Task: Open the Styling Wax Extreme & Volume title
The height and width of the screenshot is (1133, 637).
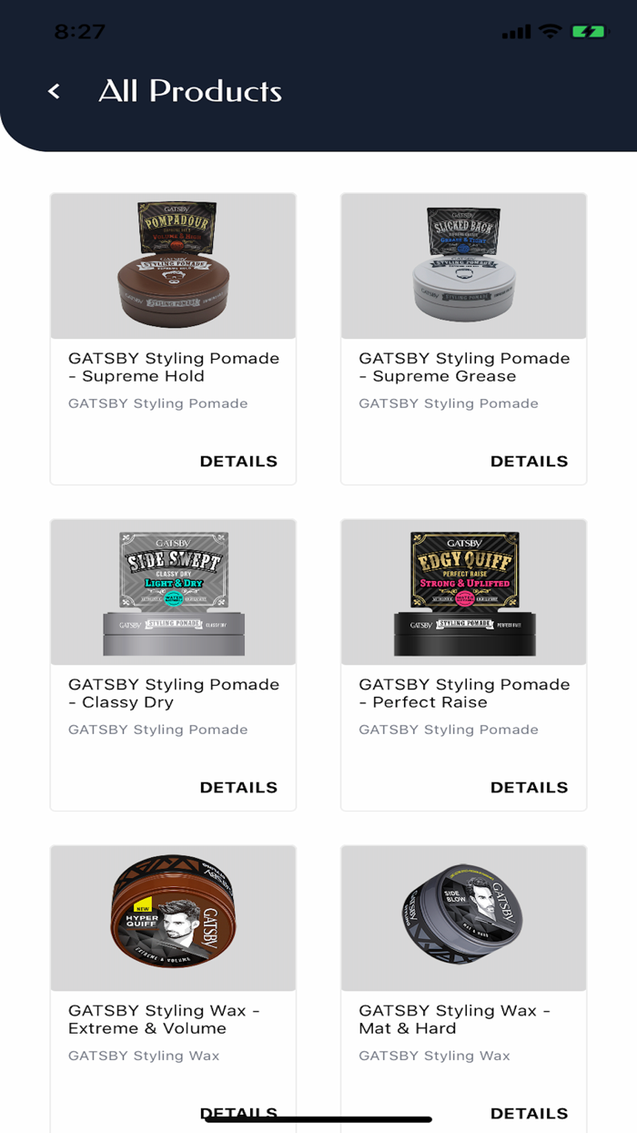Action: click(164, 1019)
